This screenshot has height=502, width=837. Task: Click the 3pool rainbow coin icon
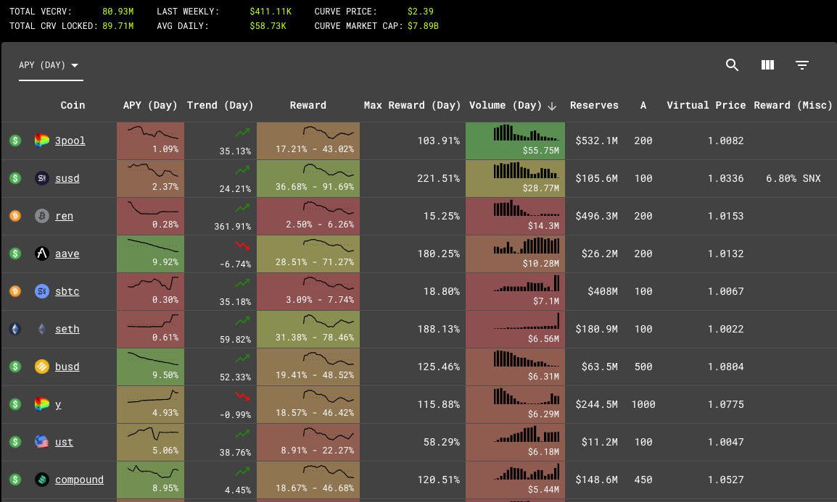tap(41, 141)
